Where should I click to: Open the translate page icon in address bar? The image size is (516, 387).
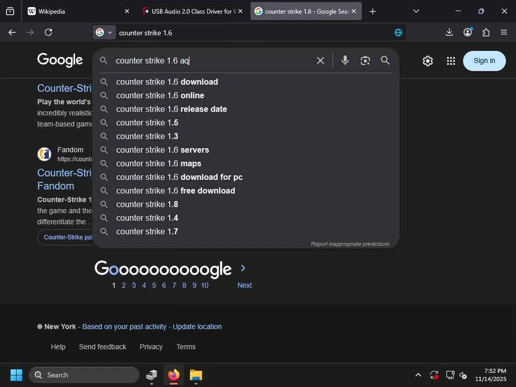398,33
